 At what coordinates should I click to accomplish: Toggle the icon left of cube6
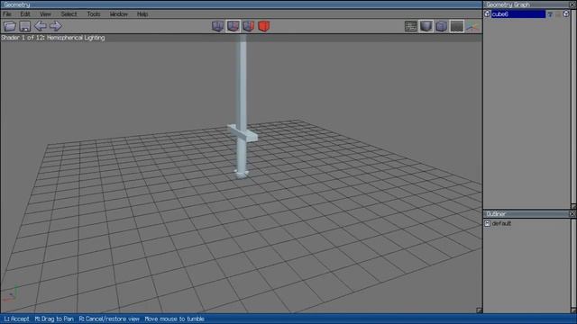click(487, 14)
